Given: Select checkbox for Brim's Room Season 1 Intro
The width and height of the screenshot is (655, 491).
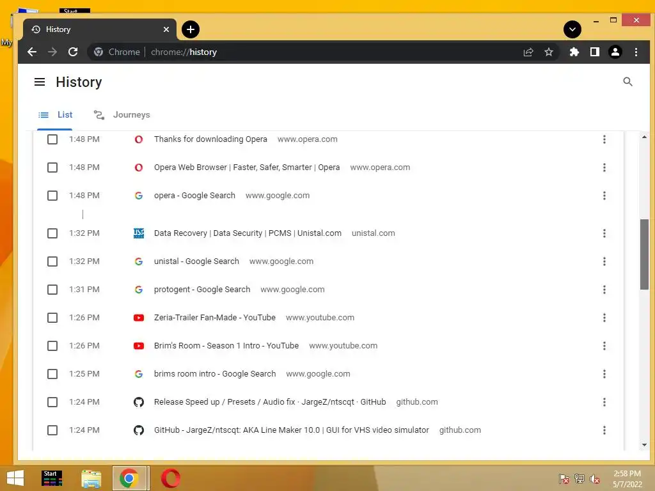Looking at the screenshot, I should point(52,346).
